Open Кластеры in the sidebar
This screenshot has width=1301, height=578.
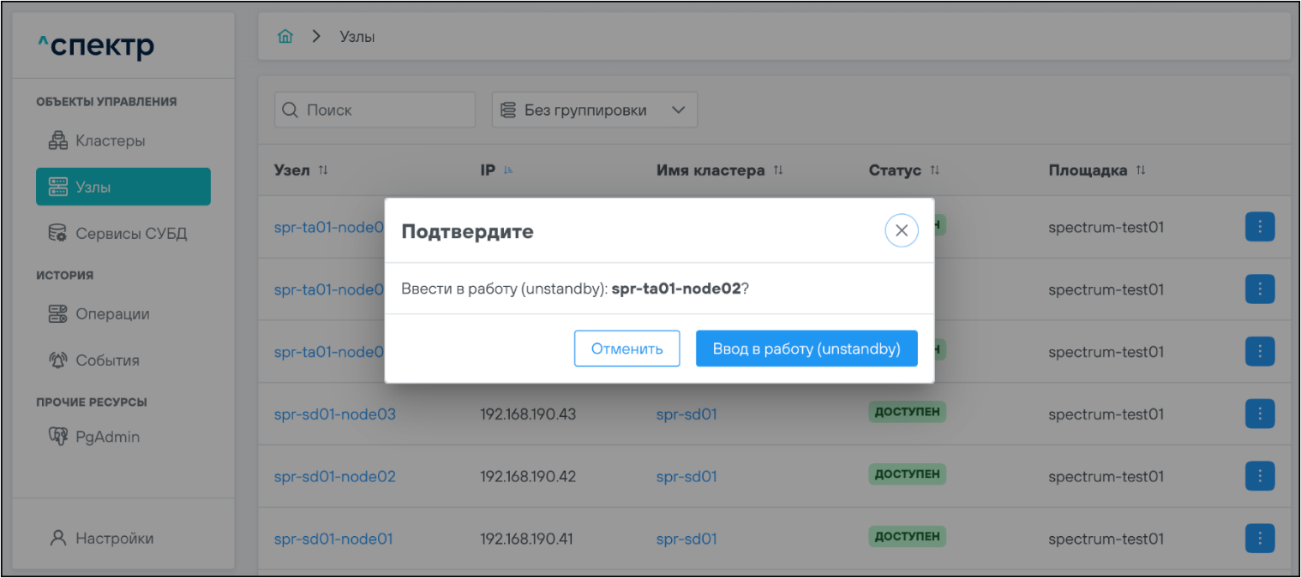110,140
